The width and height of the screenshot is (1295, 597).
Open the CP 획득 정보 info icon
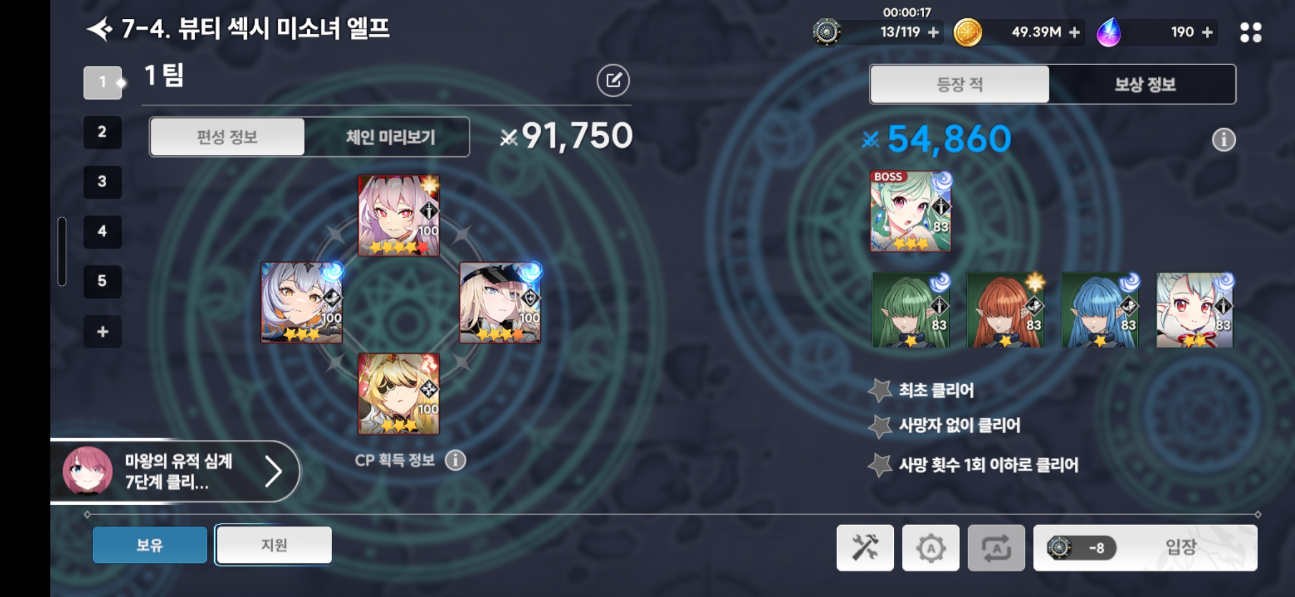[455, 460]
